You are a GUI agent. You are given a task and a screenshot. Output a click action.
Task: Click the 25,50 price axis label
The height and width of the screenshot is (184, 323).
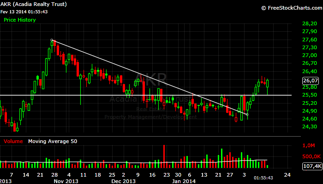(x=310, y=95)
